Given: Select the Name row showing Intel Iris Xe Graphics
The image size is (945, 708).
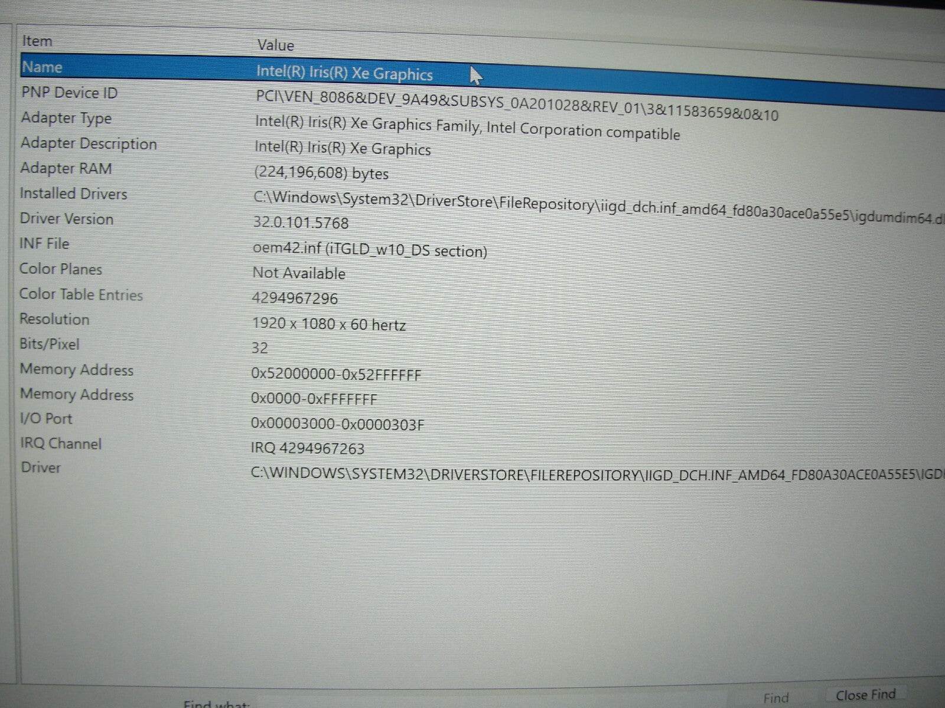Looking at the screenshot, I should coord(236,67).
